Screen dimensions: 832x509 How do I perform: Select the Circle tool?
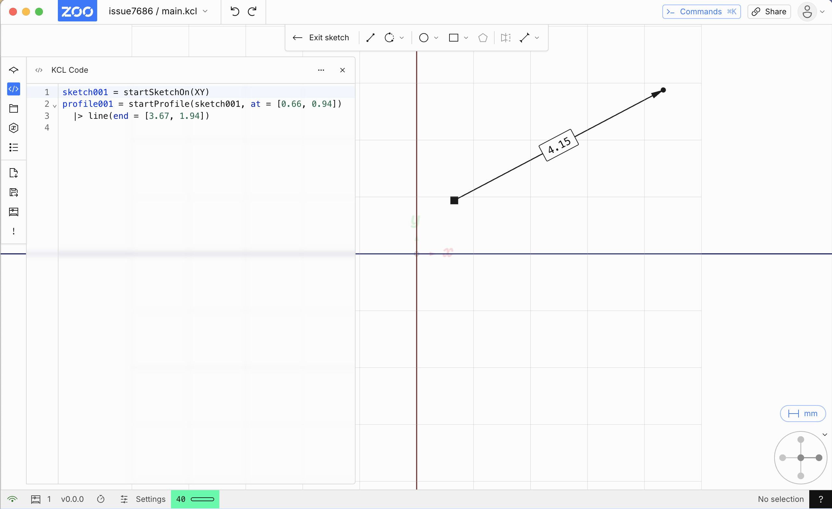[424, 37]
